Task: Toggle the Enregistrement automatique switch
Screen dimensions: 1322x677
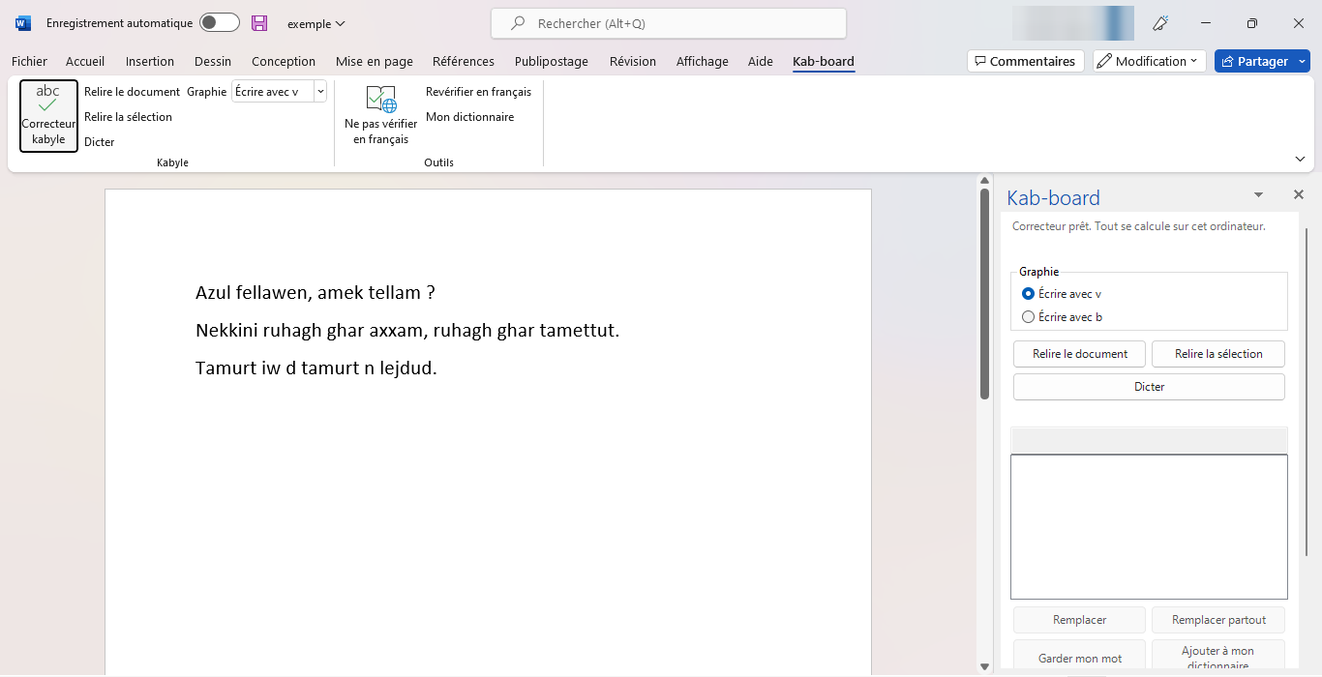Action: tap(219, 23)
